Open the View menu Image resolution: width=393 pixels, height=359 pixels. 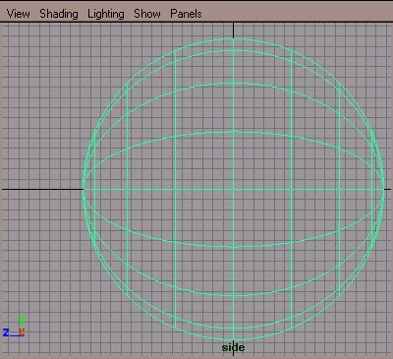(x=19, y=14)
